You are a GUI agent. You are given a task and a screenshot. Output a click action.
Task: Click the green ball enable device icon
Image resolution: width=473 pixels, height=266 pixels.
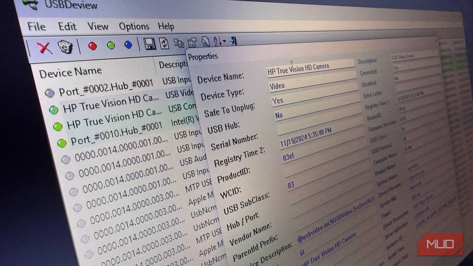pyautogui.click(x=110, y=45)
